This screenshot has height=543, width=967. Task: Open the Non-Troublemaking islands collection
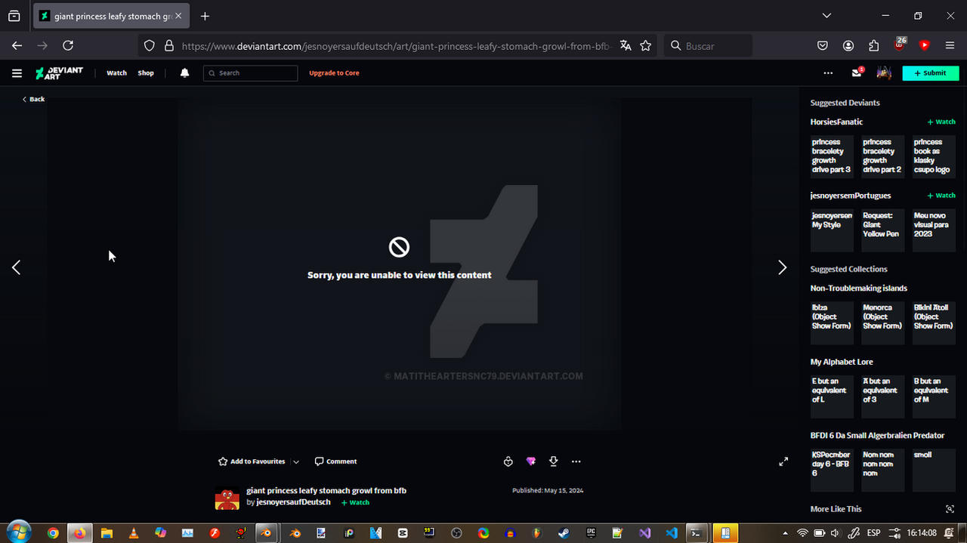click(x=858, y=288)
